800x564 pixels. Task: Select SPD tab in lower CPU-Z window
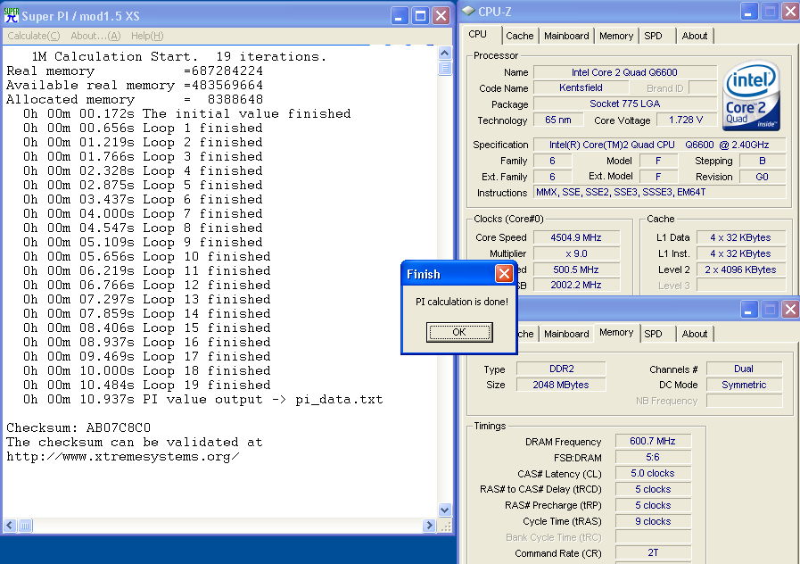click(x=653, y=334)
